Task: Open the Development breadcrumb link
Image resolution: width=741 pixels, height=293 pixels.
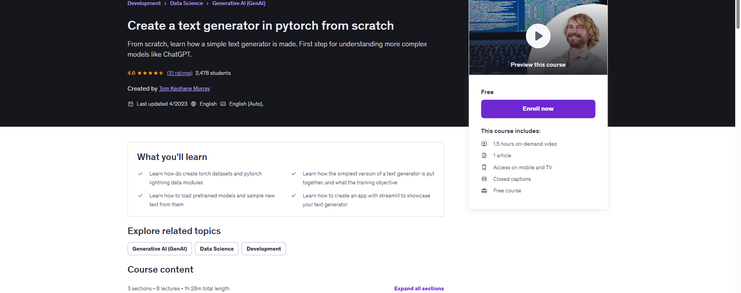Action: pos(144,3)
